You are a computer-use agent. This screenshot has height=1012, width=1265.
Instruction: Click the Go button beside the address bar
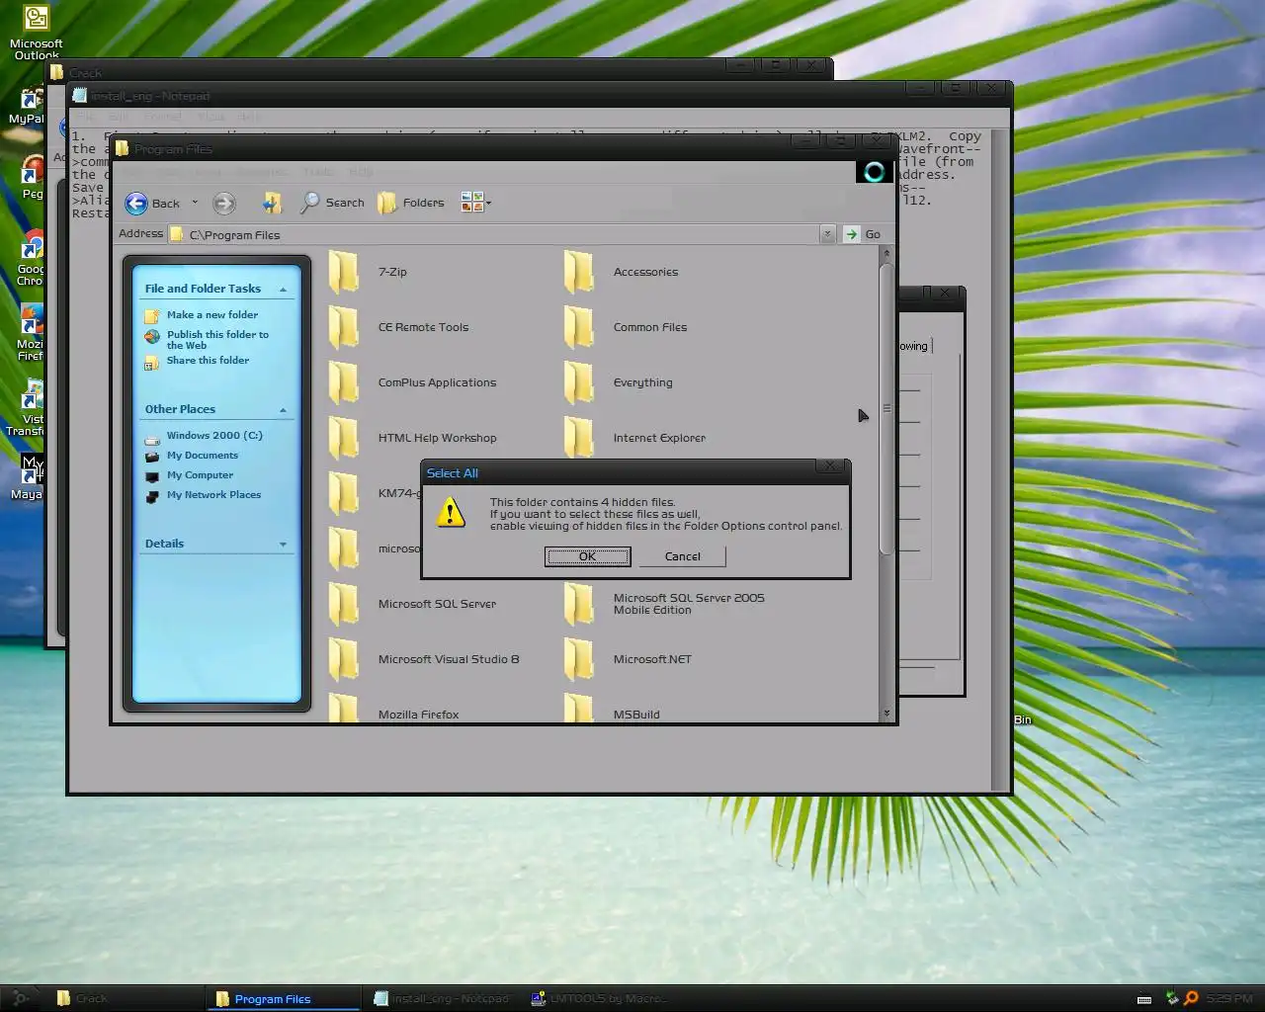[x=862, y=234]
